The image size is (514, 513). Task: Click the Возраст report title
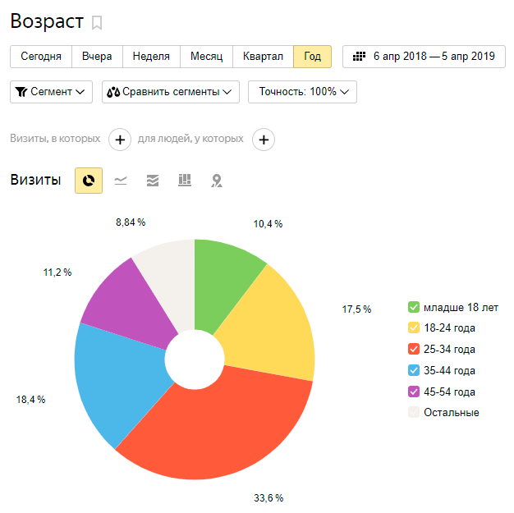pyautogui.click(x=47, y=21)
